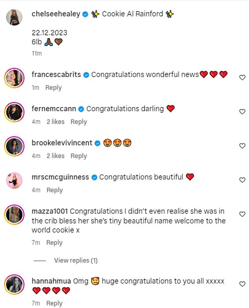This screenshot has width=249, height=308.
Task: Reply to hannahmua's comment
Action: (x=54, y=303)
